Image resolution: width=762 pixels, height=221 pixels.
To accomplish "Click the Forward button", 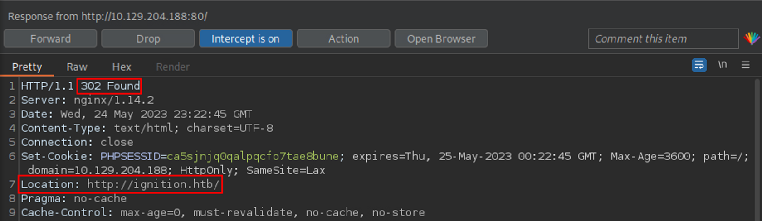I will pyautogui.click(x=50, y=38).
